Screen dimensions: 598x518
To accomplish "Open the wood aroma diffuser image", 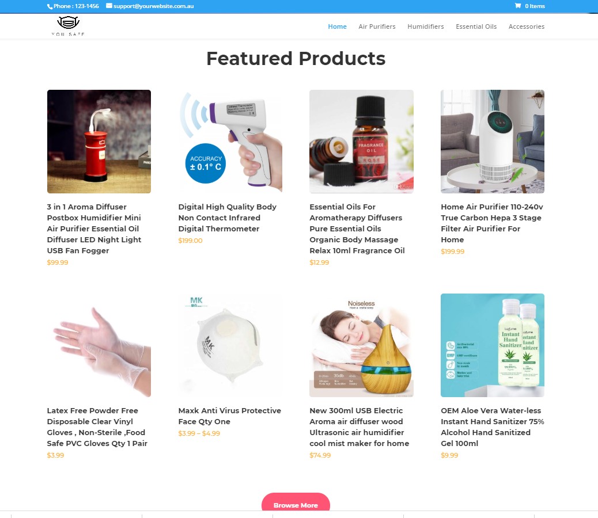I will pos(362,345).
